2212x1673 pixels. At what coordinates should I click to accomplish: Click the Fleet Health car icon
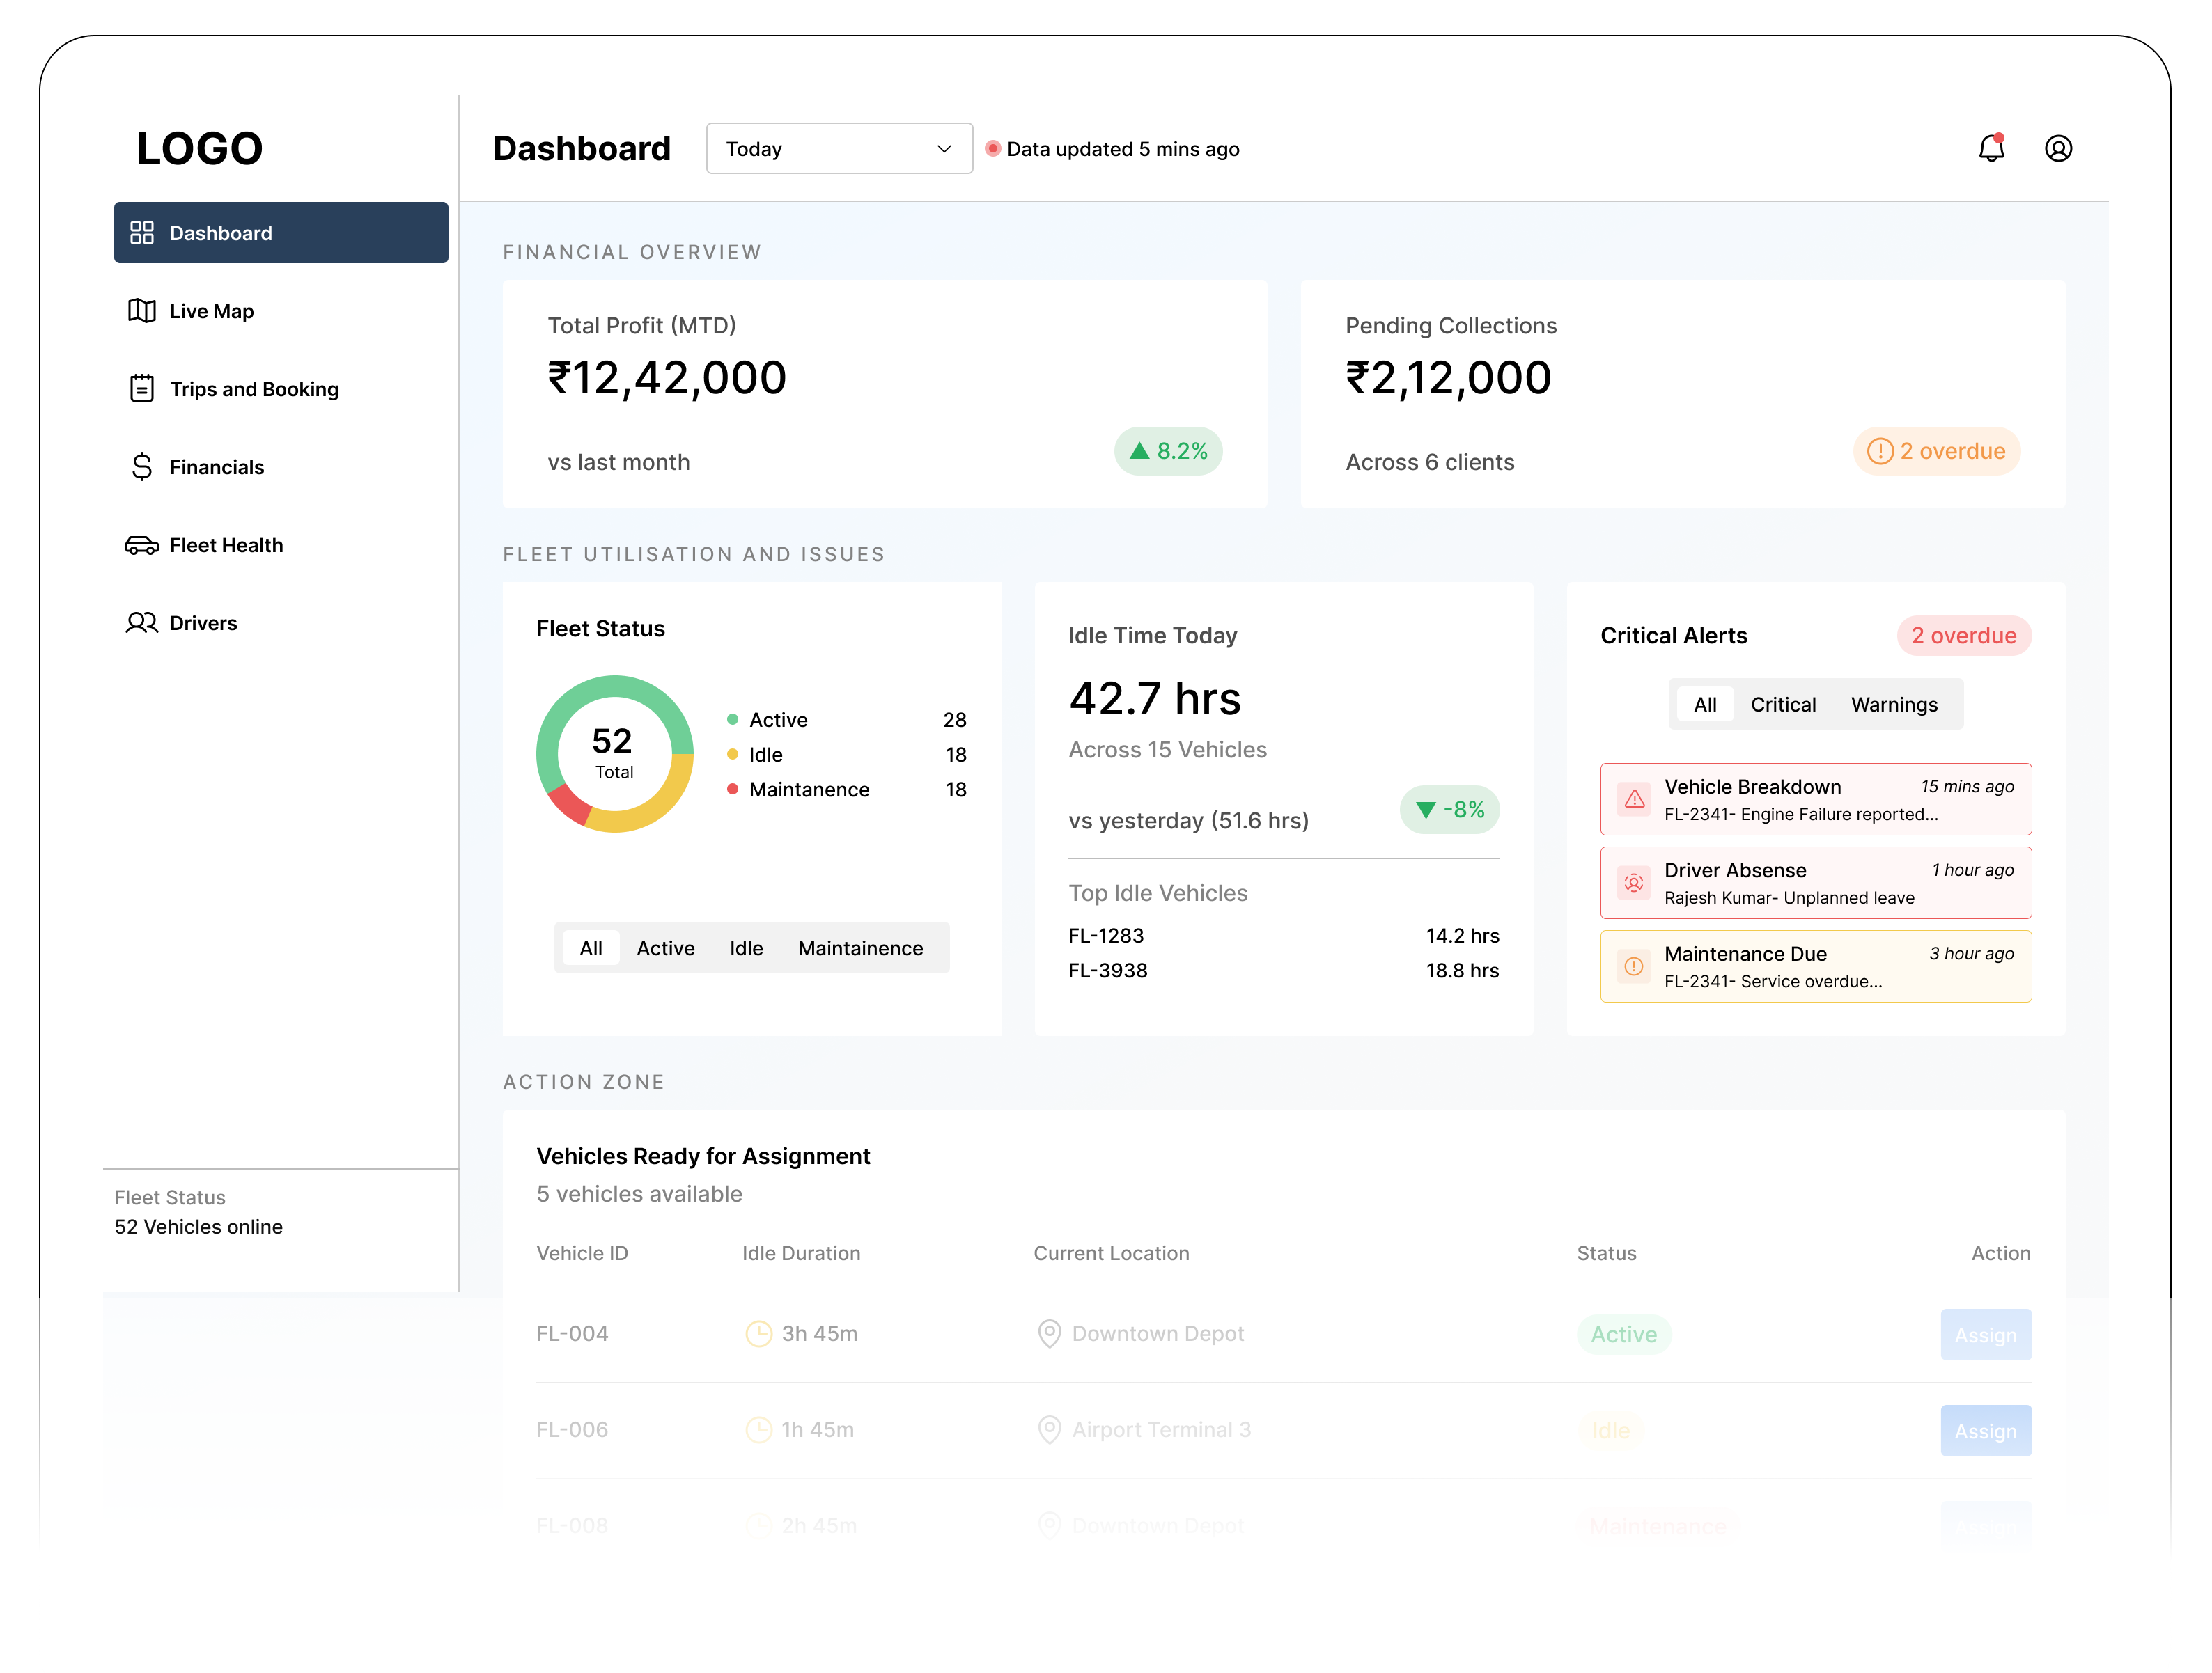tap(142, 544)
